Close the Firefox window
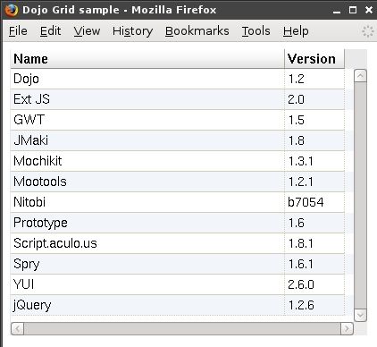The width and height of the screenshot is (377, 347). pos(369,10)
